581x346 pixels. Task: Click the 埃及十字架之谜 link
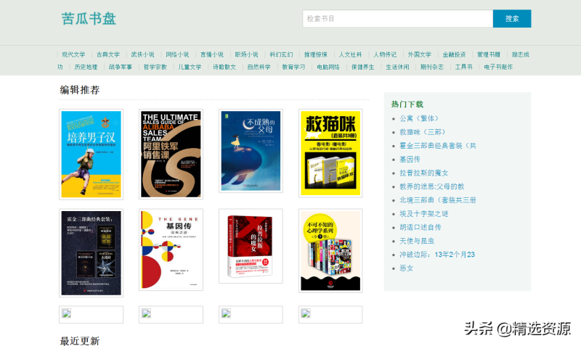tap(424, 214)
